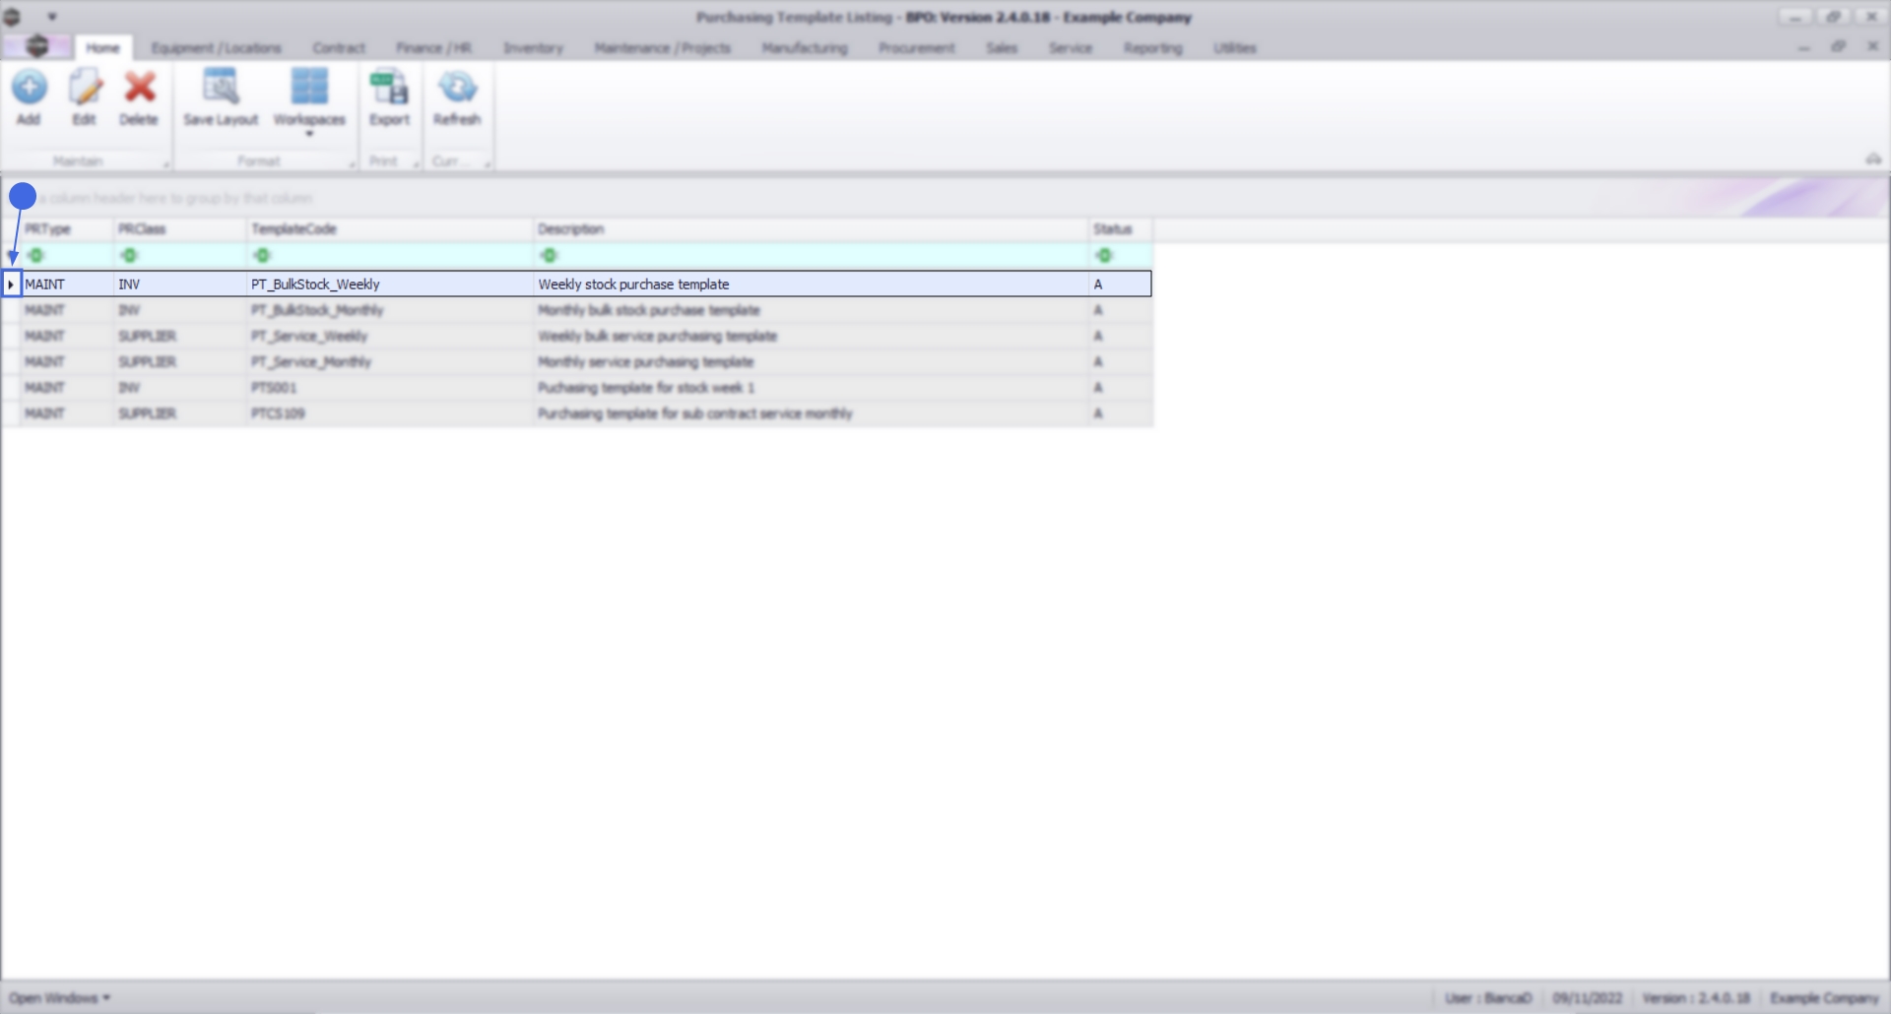Click Status filter row cell
This screenshot has height=1014, width=1891.
[1121, 255]
